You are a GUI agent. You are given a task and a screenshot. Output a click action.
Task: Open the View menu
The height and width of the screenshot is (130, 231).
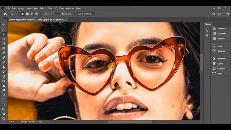coord(61,8)
